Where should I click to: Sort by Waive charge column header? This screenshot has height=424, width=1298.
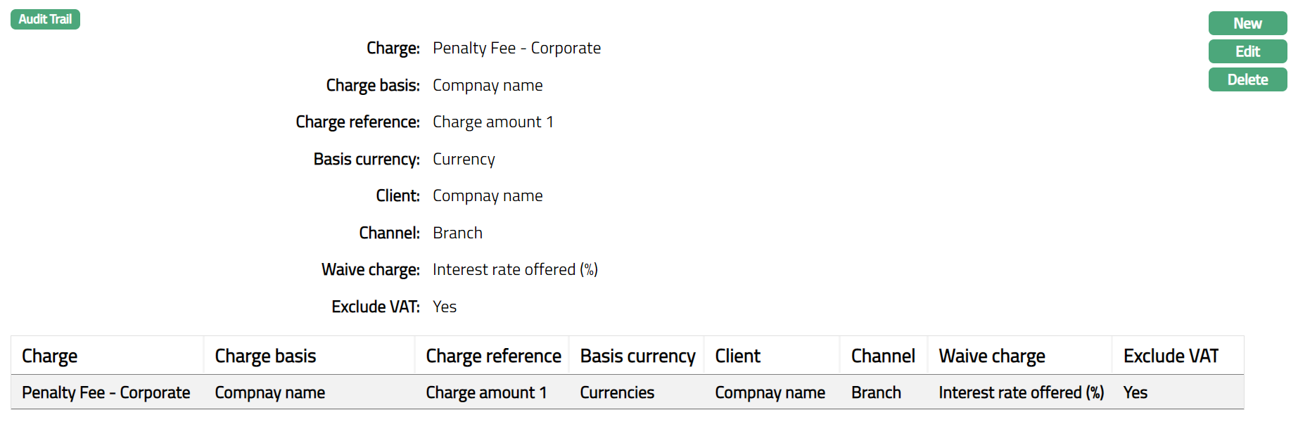pyautogui.click(x=991, y=356)
